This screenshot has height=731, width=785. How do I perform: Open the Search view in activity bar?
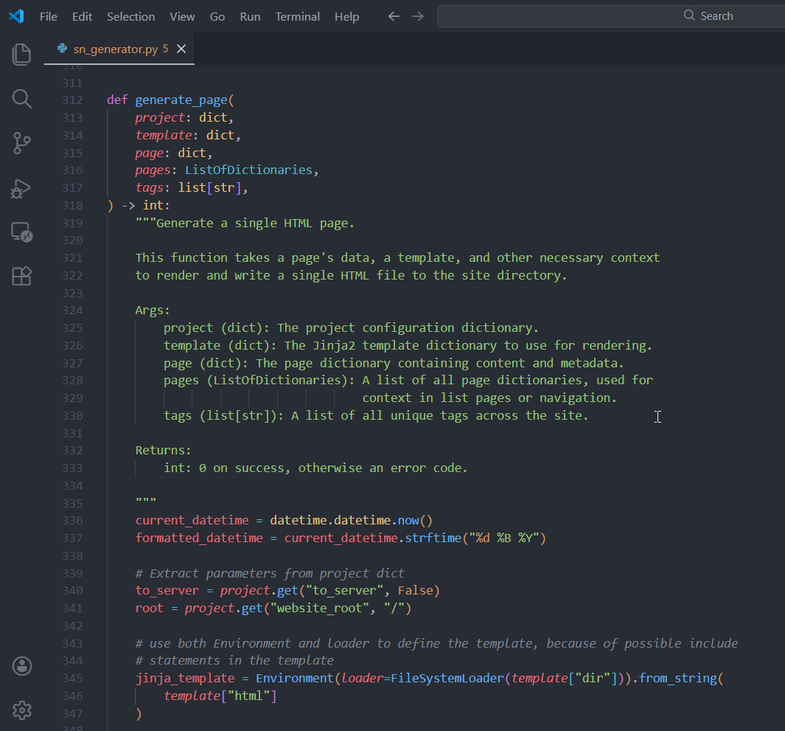[x=22, y=99]
